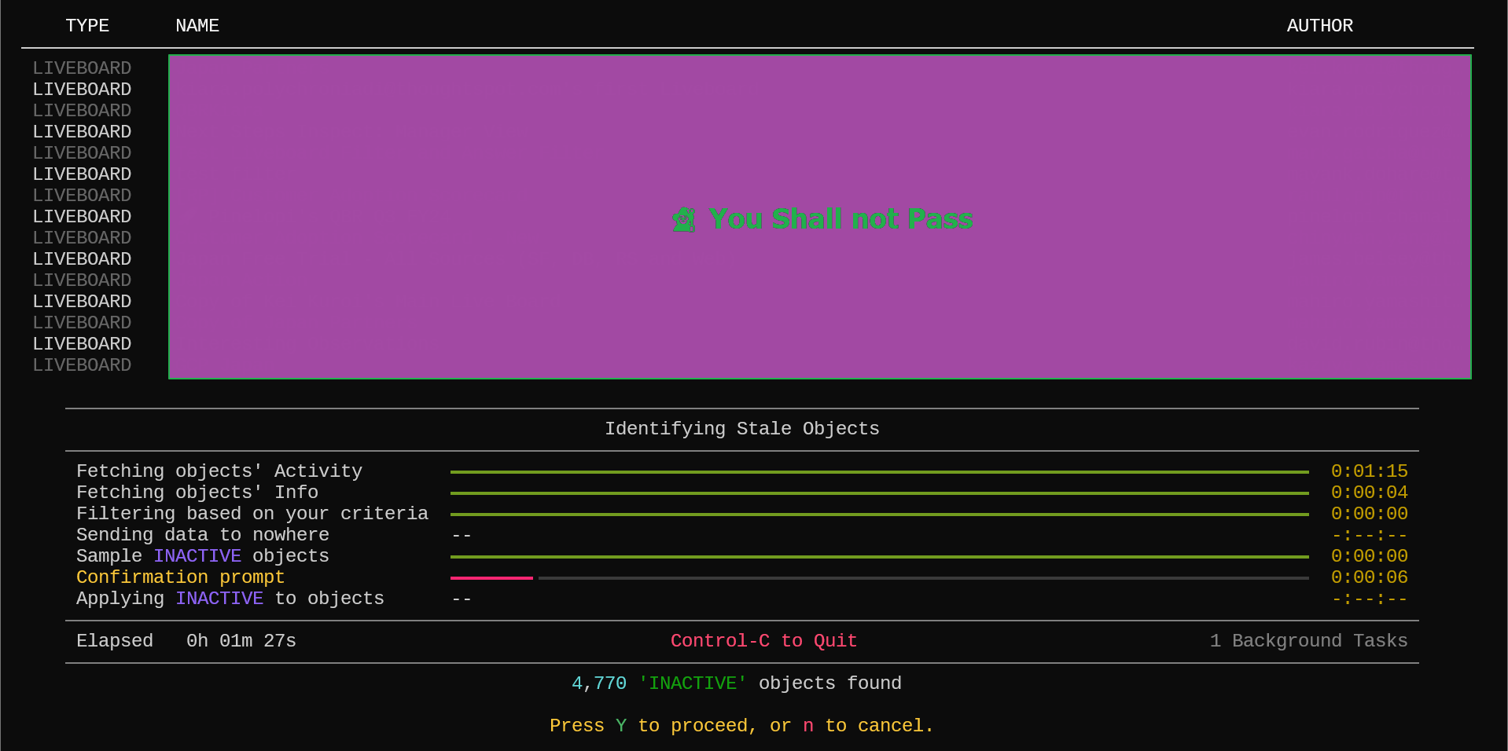Click the '-:--:--' time for Applying INACTIVE
Screen dimensions: 1508x751
click(1370, 599)
